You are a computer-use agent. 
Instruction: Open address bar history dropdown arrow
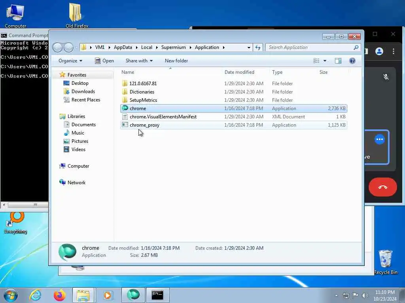pos(249,47)
